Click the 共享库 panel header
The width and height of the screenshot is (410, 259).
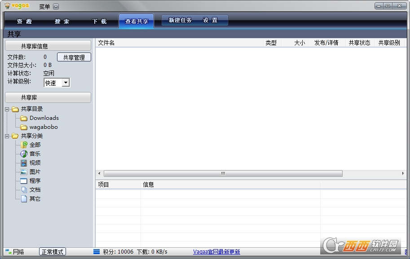48,97
